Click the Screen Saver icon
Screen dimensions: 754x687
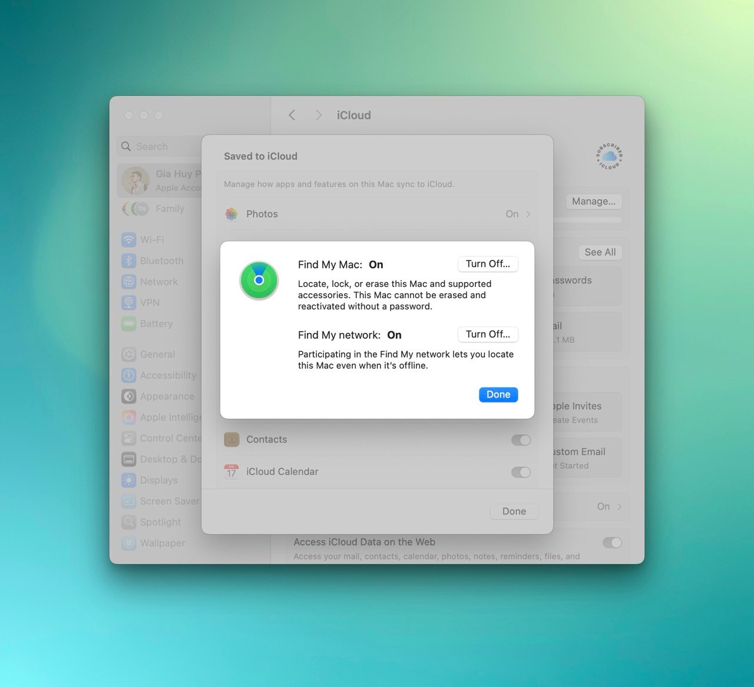point(128,501)
